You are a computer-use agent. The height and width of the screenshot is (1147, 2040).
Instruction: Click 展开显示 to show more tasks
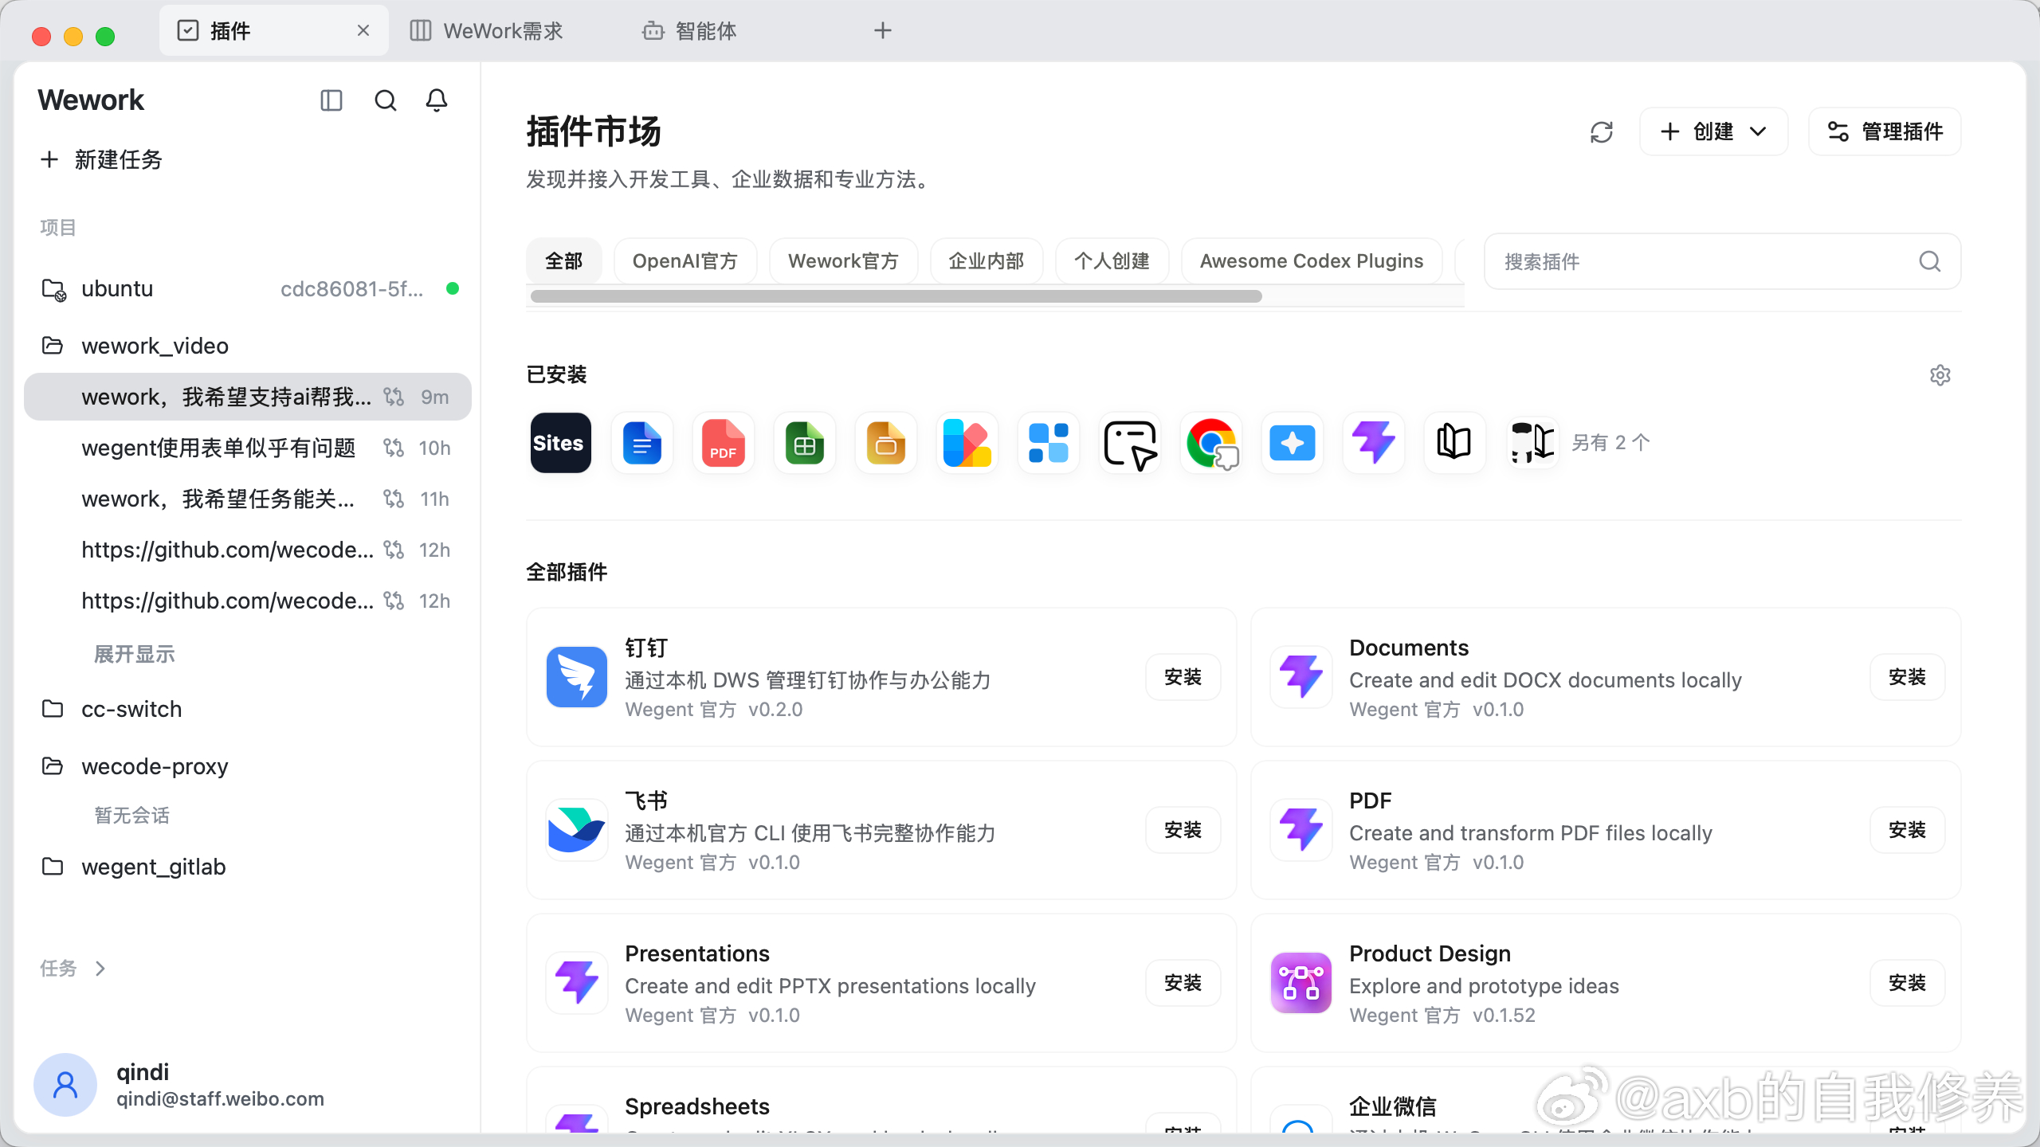[135, 655]
